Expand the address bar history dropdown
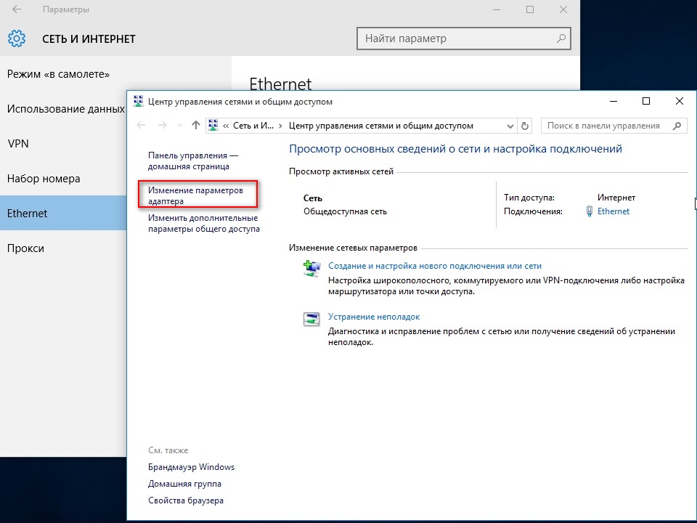This screenshot has height=523, width=697. pos(510,126)
